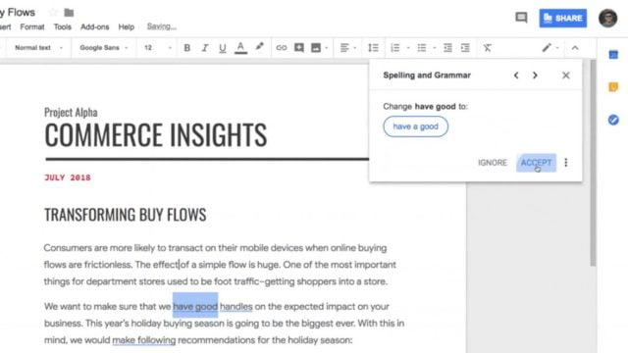Open the Format menu
The image size is (628, 353).
32,26
